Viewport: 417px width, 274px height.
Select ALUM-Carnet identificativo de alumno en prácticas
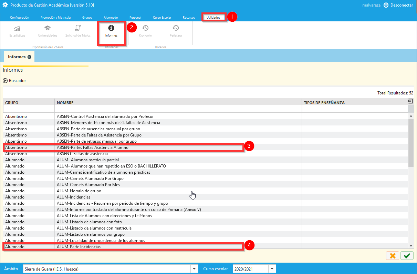point(205,172)
